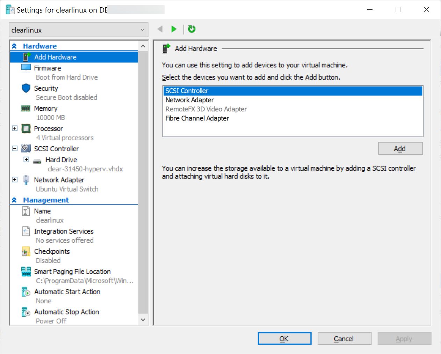Click the Automatic Stop Action icon

click(x=26, y=312)
